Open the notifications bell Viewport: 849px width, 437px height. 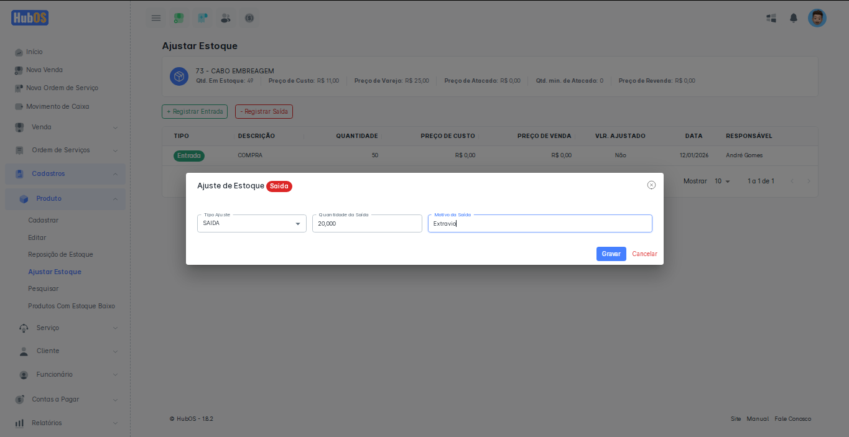click(x=794, y=18)
